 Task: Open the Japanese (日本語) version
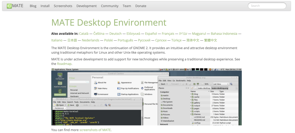click(72, 40)
